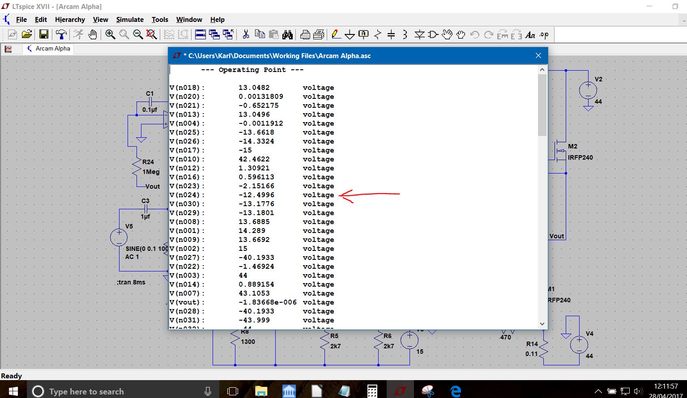Switch to the Arcam Alpha schematic tab
Image resolution: width=687 pixels, height=398 pixels.
click(x=48, y=49)
